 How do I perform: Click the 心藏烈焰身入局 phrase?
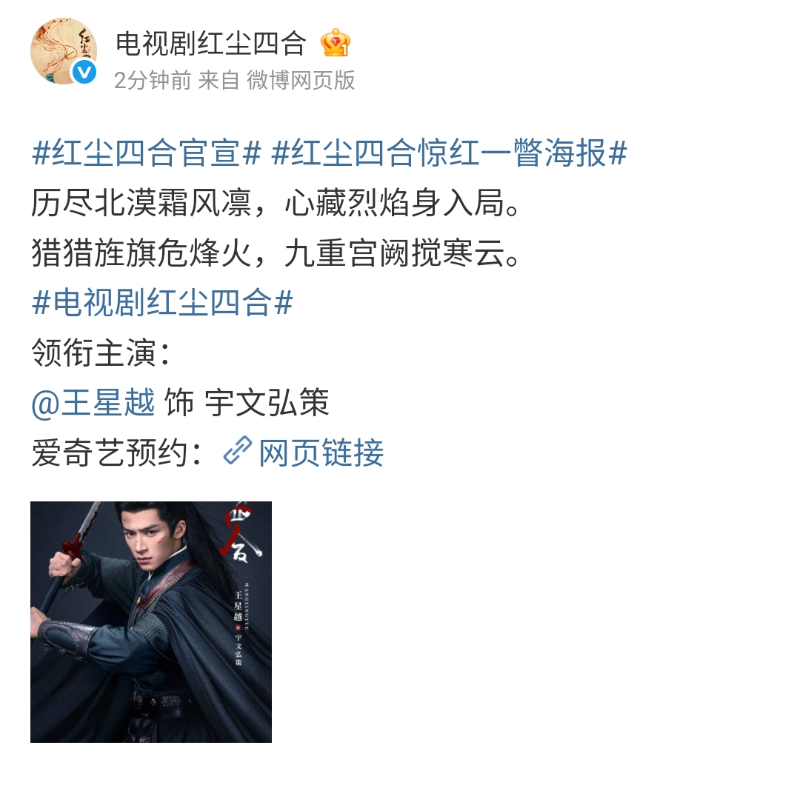[395, 202]
